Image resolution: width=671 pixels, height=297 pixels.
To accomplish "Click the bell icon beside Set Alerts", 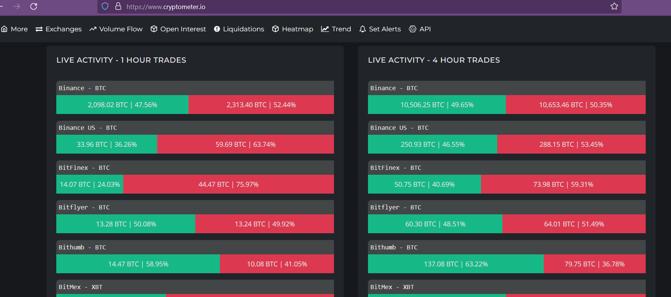I will pos(362,29).
